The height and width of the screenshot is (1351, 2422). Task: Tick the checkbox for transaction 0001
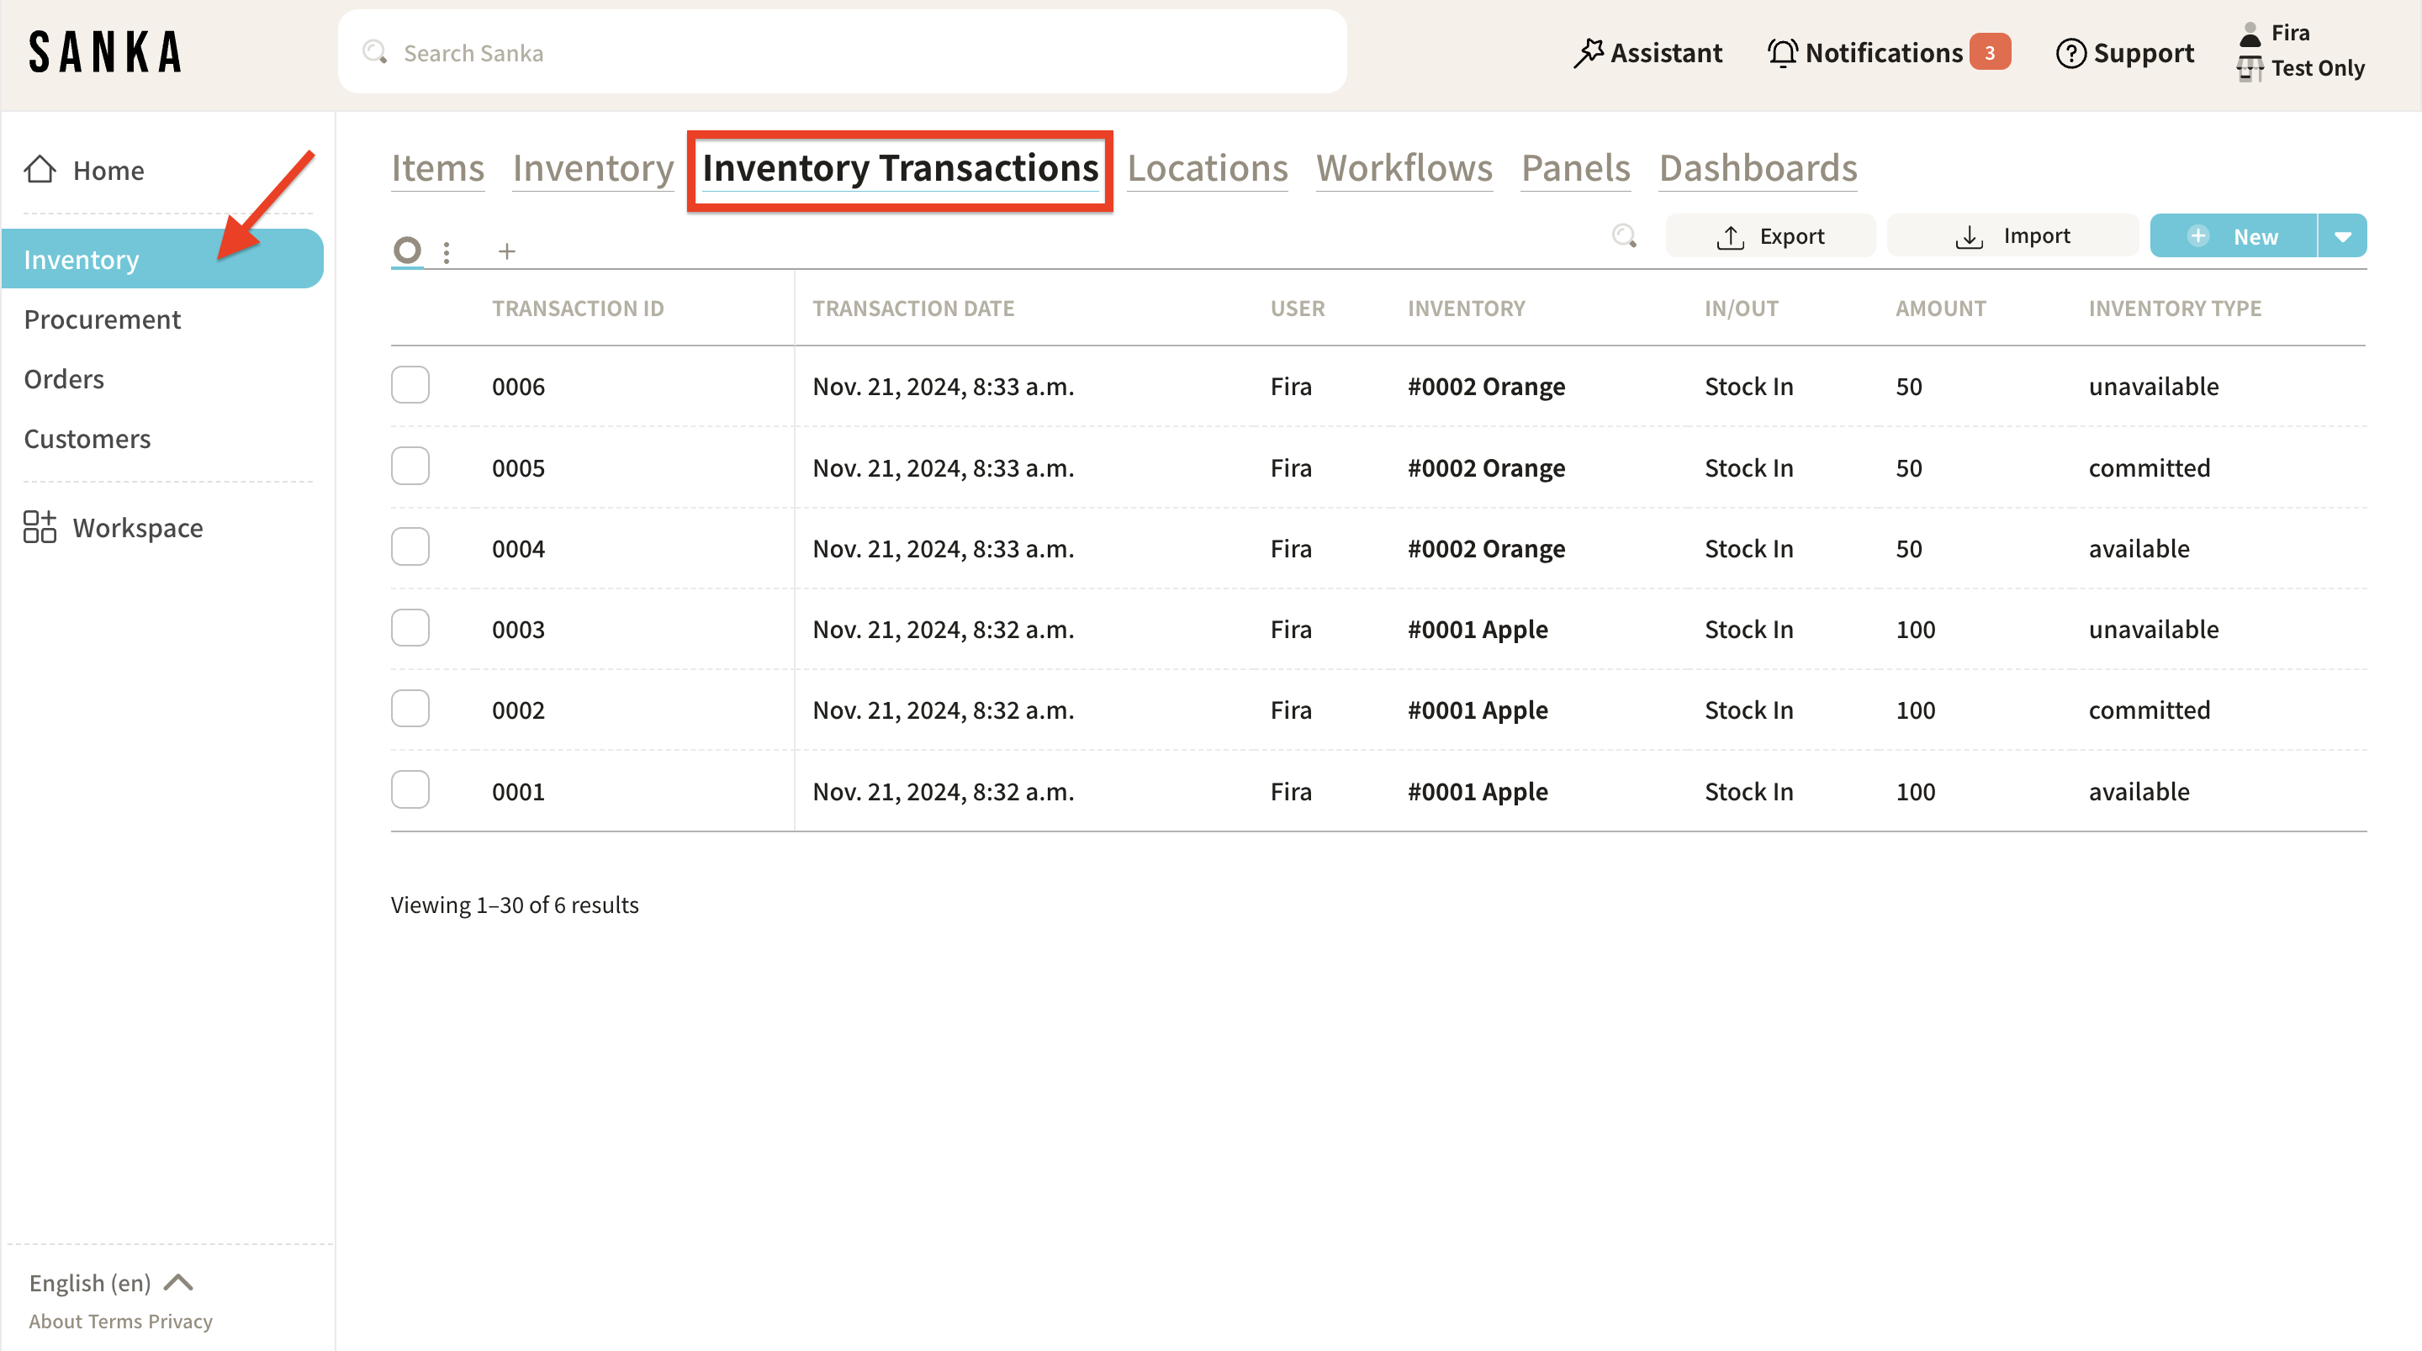pos(410,790)
